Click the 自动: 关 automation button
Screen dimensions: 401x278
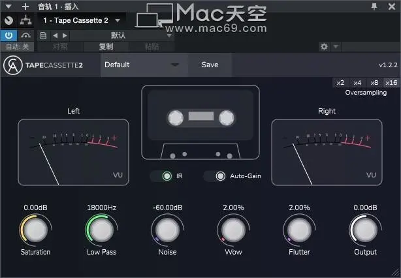pyautogui.click(x=18, y=47)
